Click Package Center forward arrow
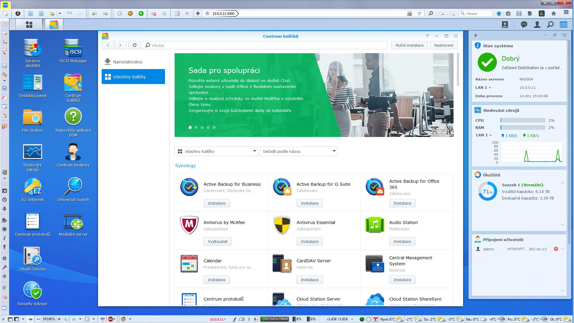Image resolution: width=574 pixels, height=323 pixels. (x=120, y=45)
